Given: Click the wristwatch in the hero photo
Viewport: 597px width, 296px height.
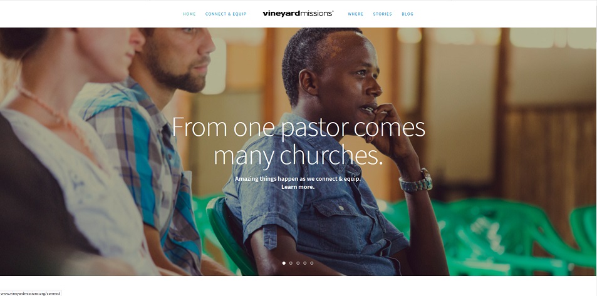Looking at the screenshot, I should point(417,181).
